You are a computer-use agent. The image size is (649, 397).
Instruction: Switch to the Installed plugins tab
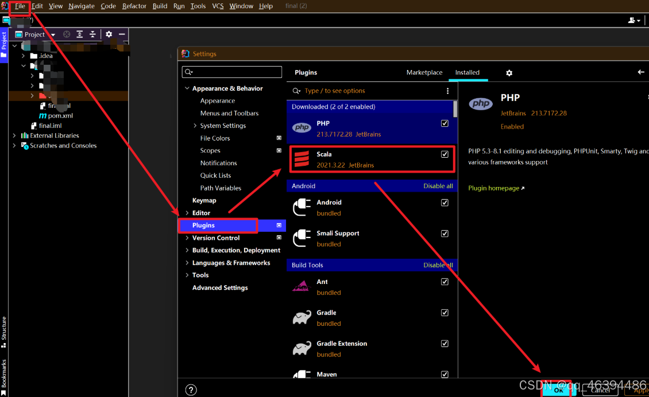(468, 72)
